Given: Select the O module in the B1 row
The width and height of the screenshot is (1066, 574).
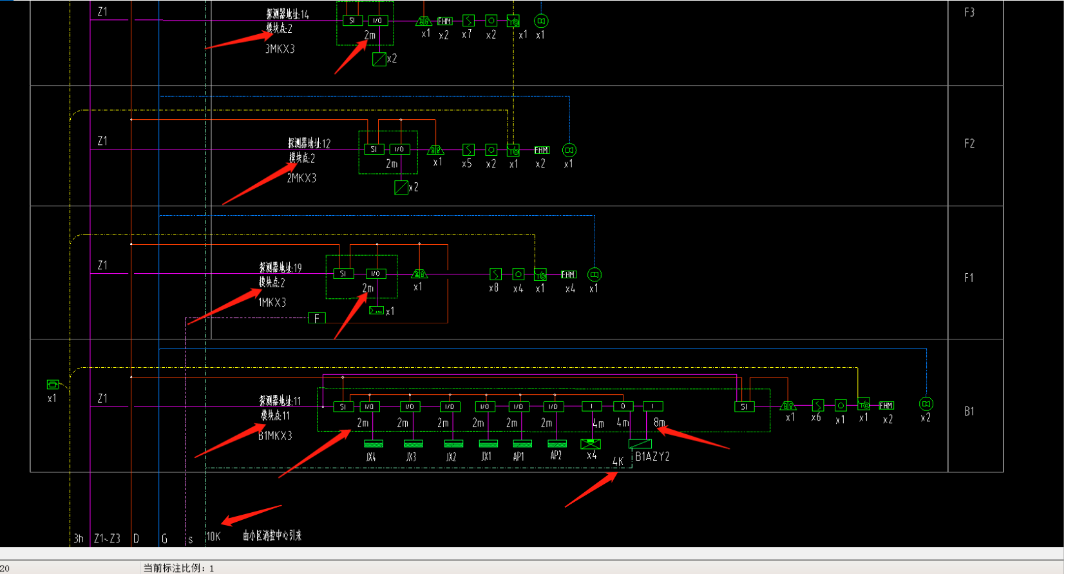Looking at the screenshot, I should point(623,407).
